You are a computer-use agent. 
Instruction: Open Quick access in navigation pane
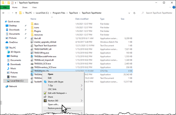click(12, 21)
